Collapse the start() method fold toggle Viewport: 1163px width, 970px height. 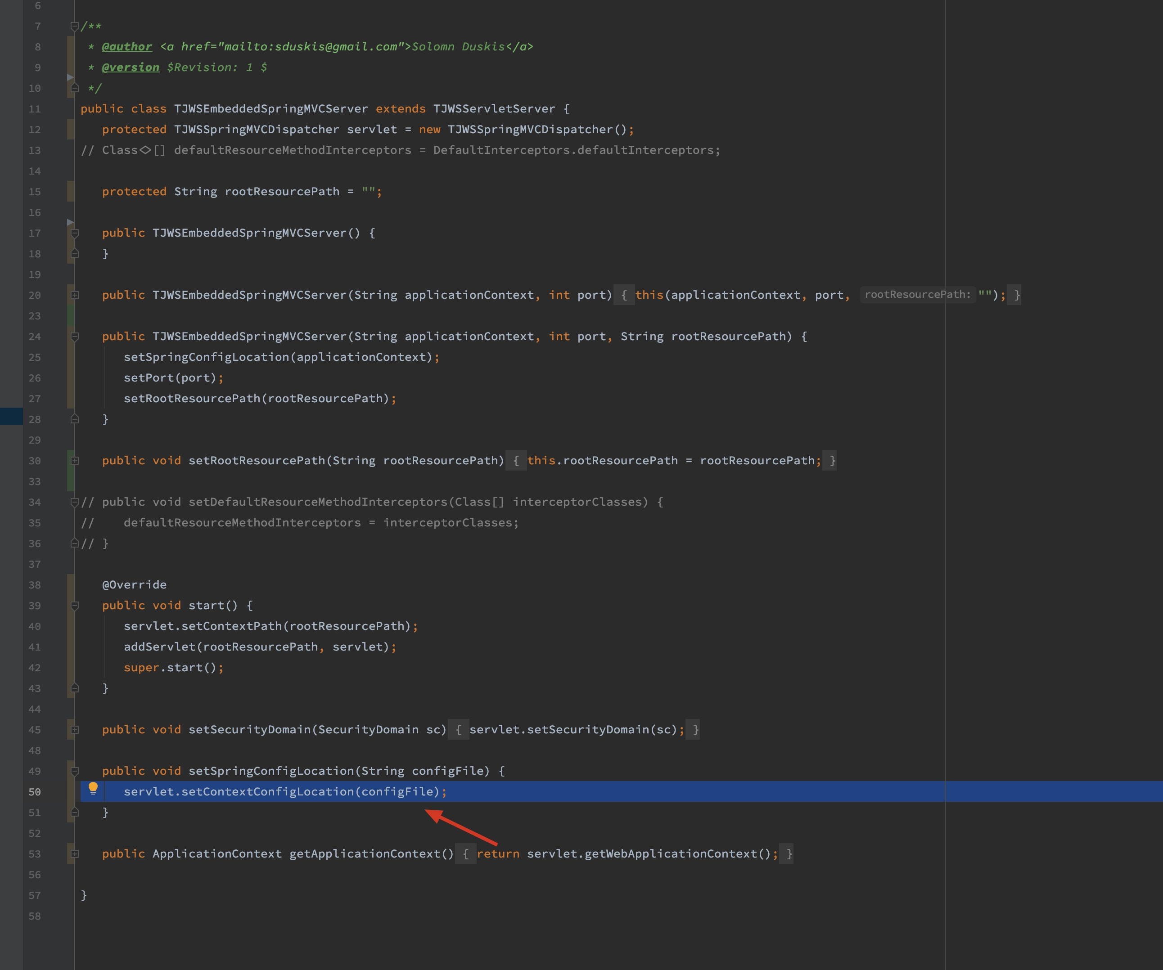click(x=75, y=606)
